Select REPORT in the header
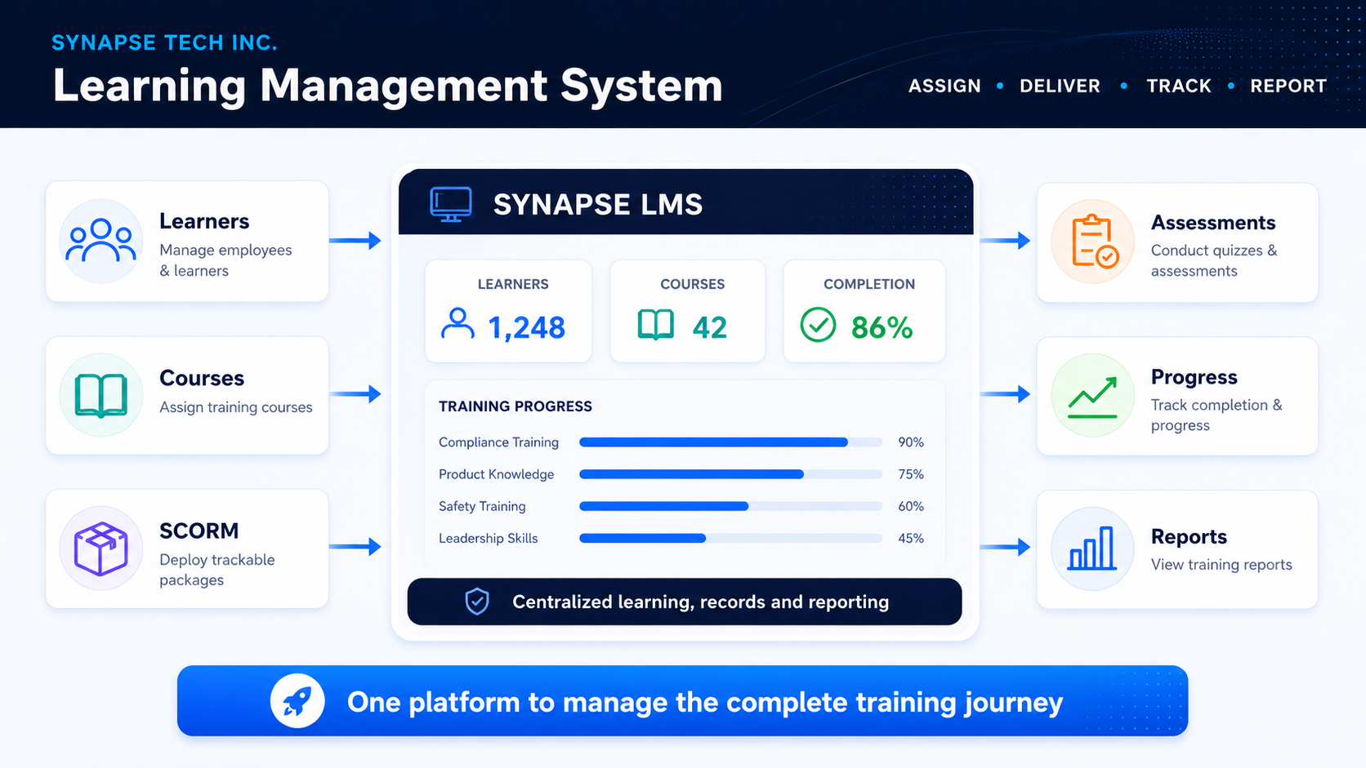The width and height of the screenshot is (1366, 768). (x=1288, y=86)
